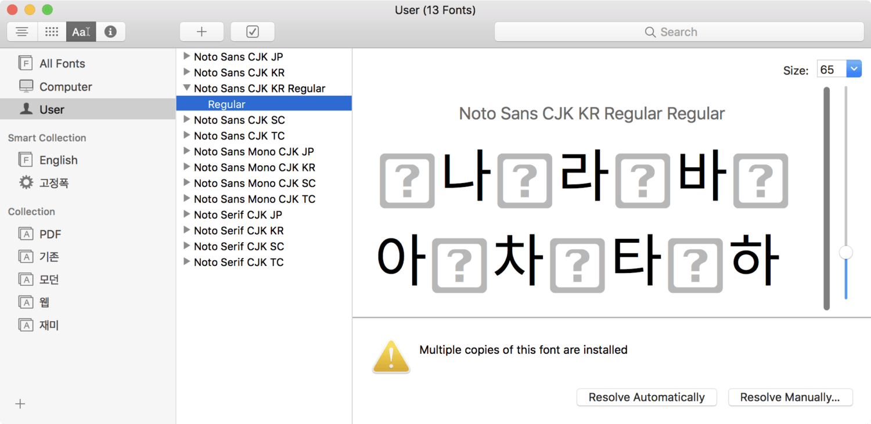Click the Computer monitor icon in the sidebar

(26, 87)
